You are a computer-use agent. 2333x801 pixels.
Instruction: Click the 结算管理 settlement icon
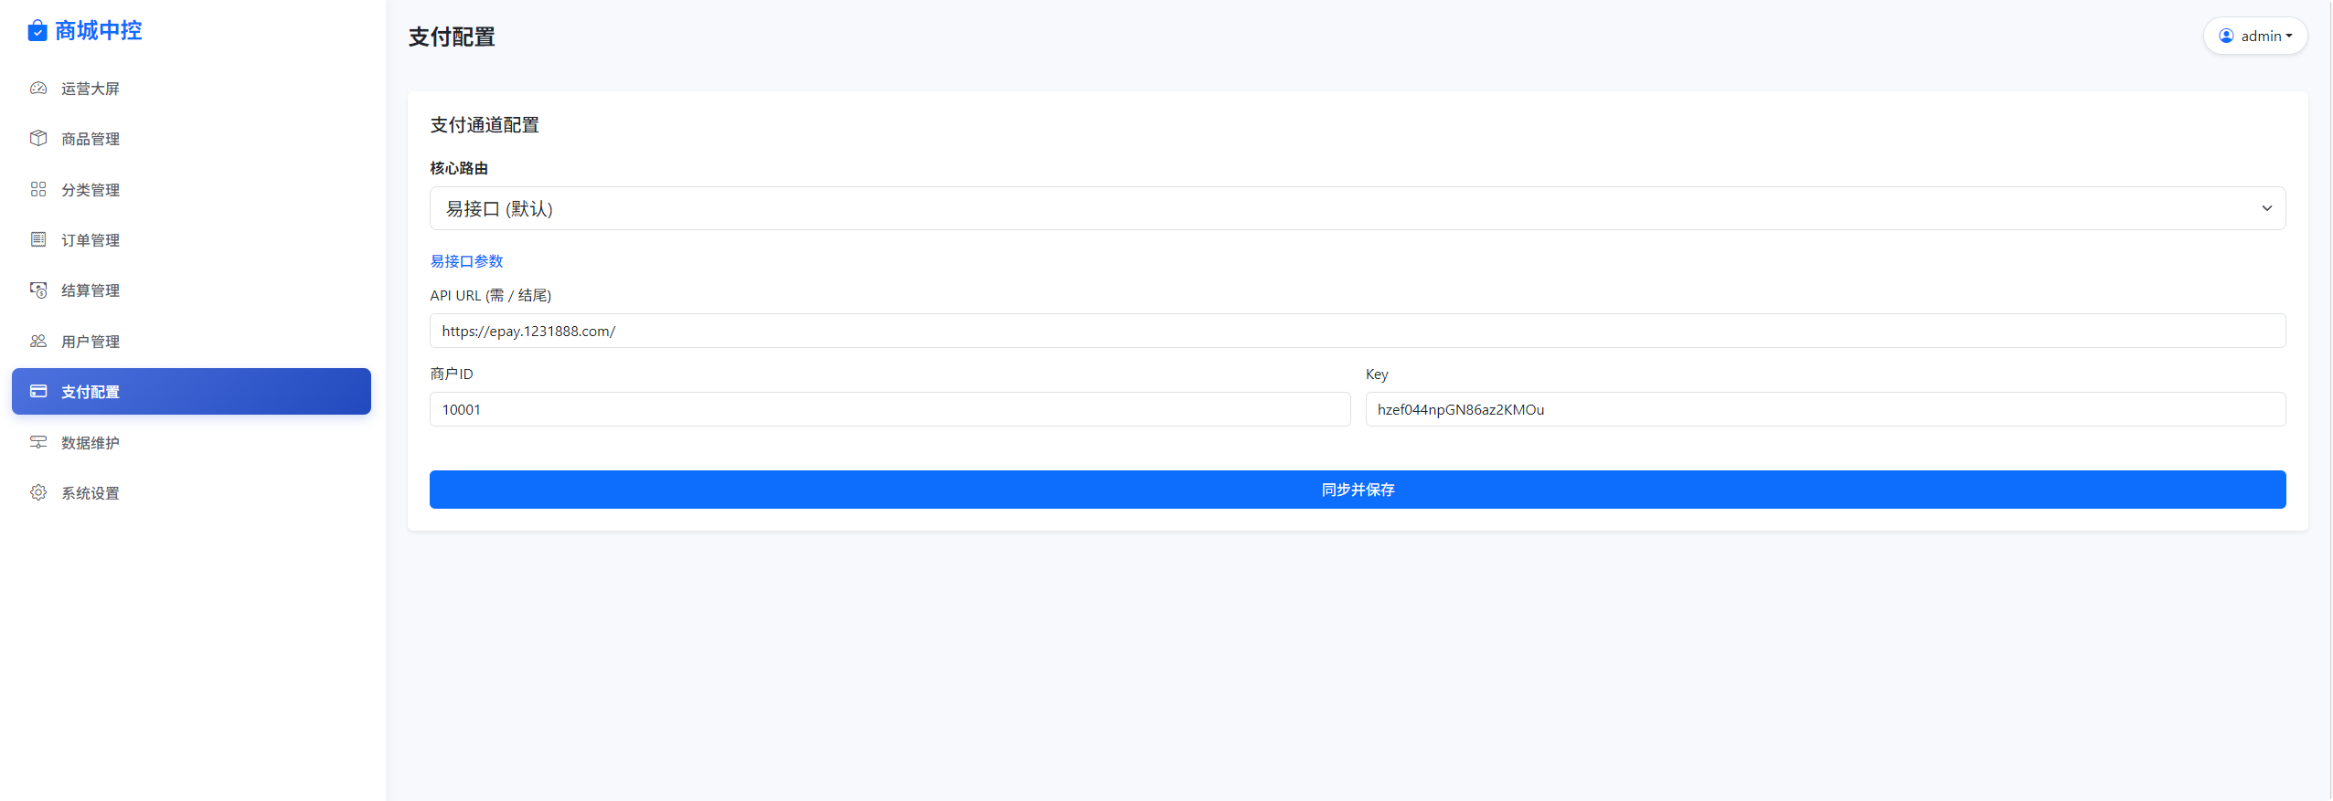tap(38, 290)
